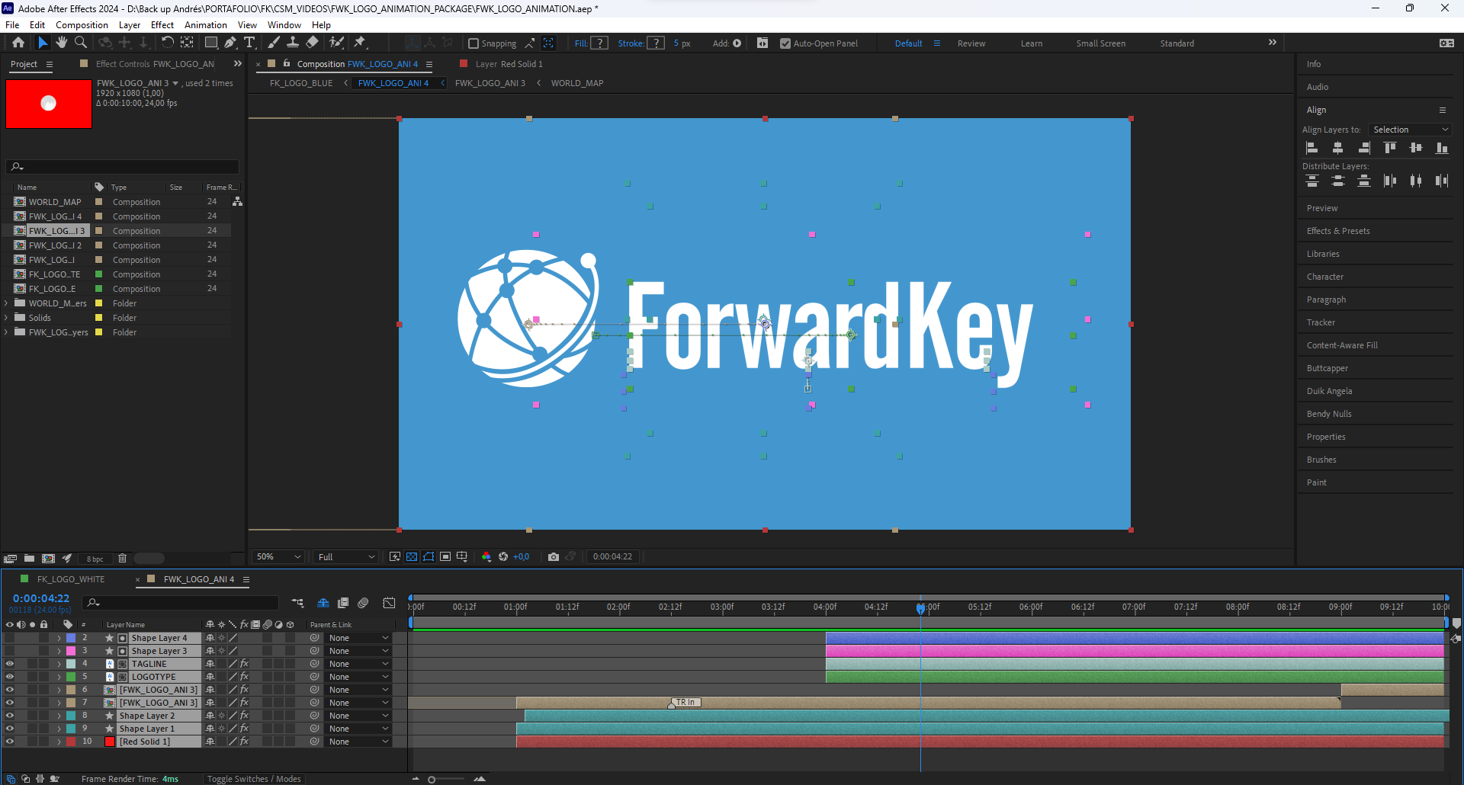1464x785 pixels.
Task: Navigate to WORLD_MAP in comp breadcrumb
Action: click(577, 83)
